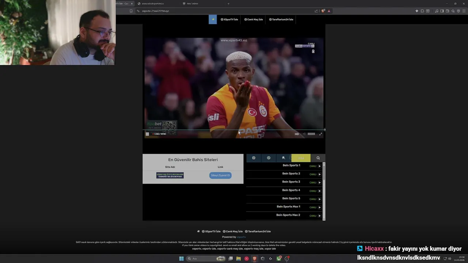Select the basketball channels tab icon
The image size is (468, 263).
(x=269, y=158)
